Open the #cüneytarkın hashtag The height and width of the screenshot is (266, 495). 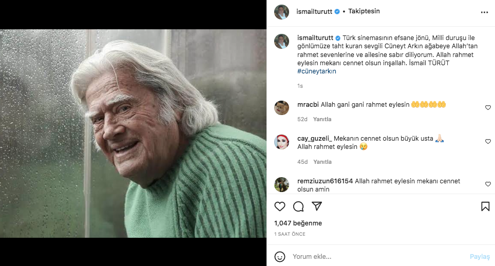(316, 71)
